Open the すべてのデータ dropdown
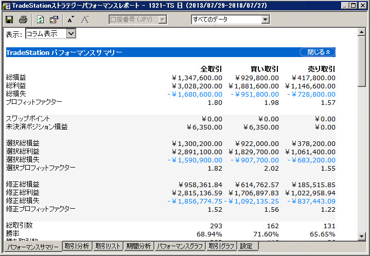This screenshot has height=256, width=370. (x=265, y=20)
